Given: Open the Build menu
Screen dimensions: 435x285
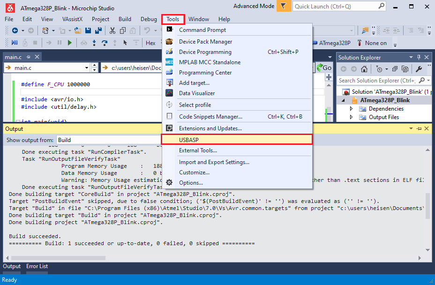Looking at the screenshot, I should click(125, 19).
